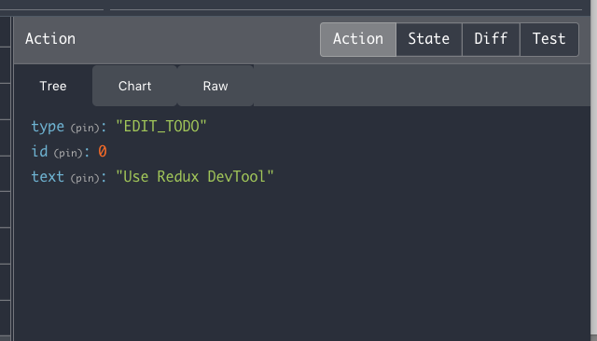Pin the text property
This screenshot has height=341, width=597.
click(x=85, y=178)
